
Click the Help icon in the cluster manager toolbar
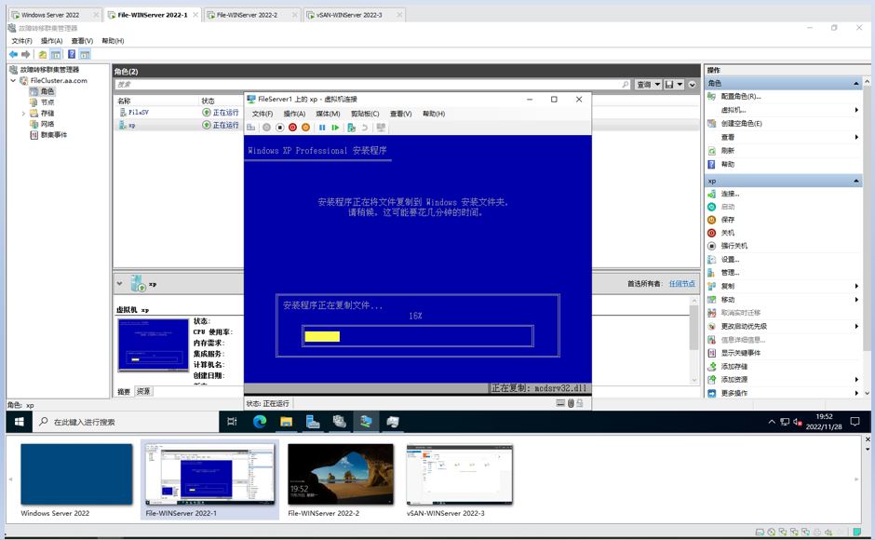tap(71, 53)
